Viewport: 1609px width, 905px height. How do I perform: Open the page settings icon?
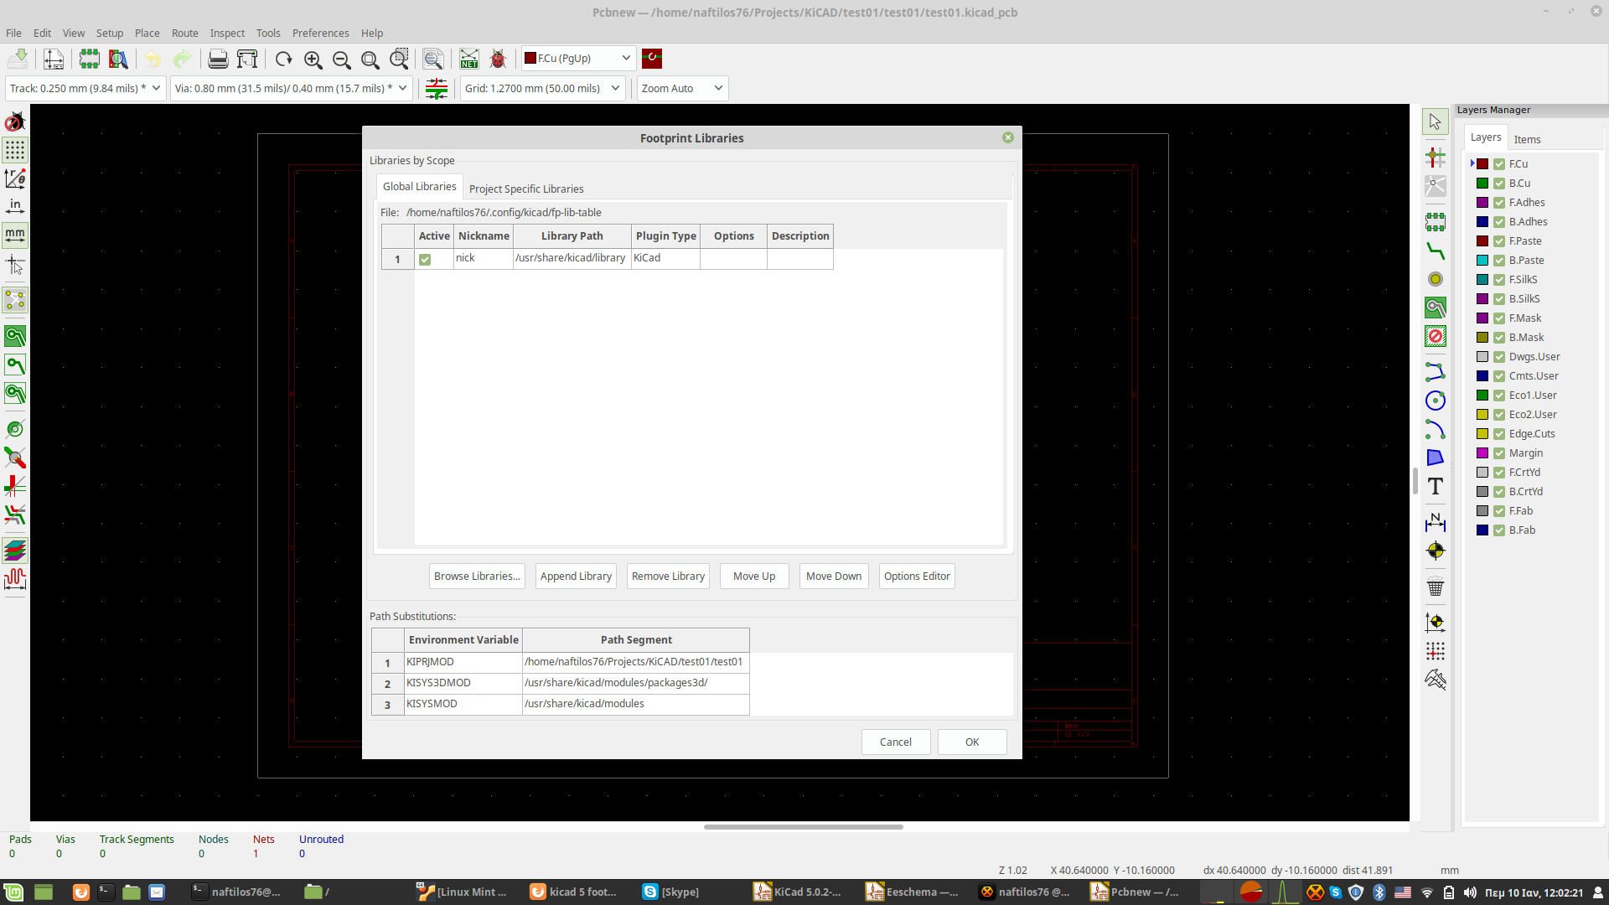click(54, 59)
